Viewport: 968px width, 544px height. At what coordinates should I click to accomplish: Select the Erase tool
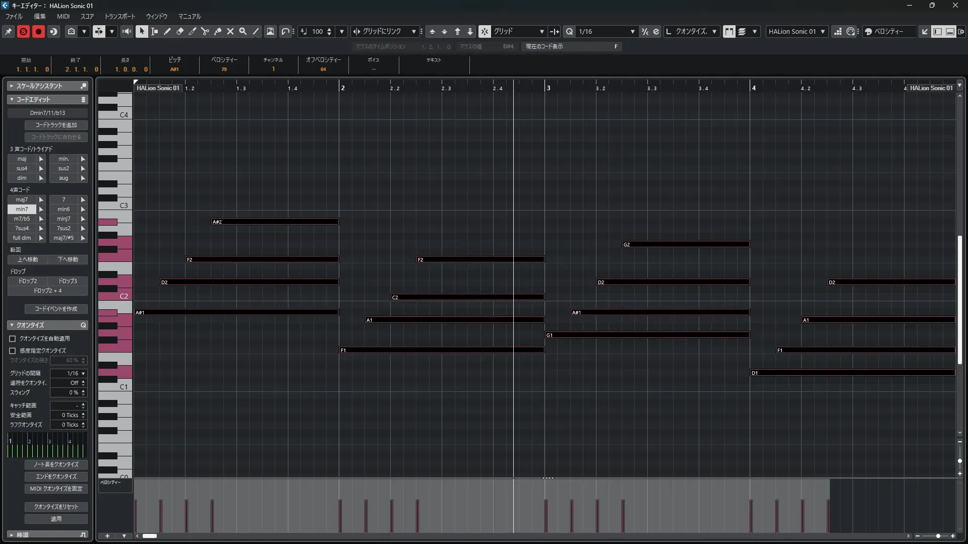click(x=180, y=31)
